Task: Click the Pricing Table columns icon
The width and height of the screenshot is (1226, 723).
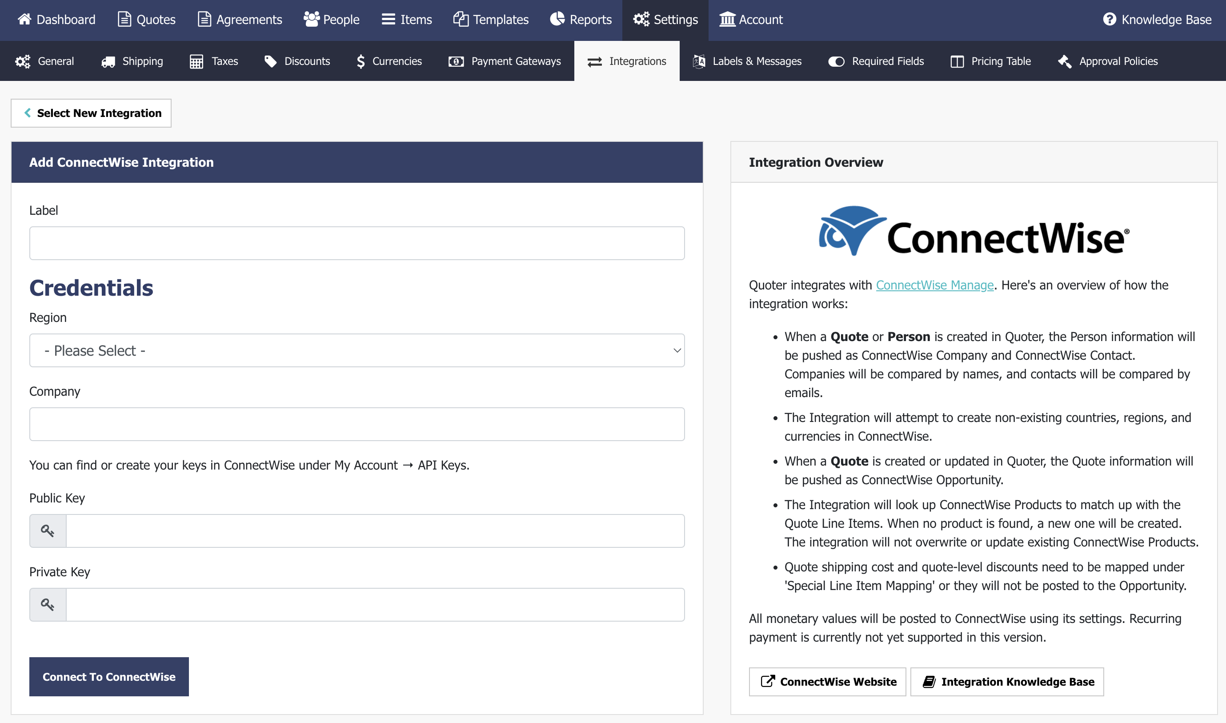Action: click(957, 61)
